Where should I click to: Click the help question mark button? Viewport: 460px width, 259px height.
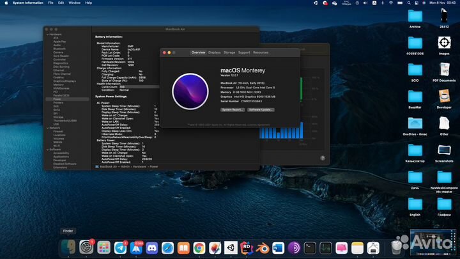(323, 158)
